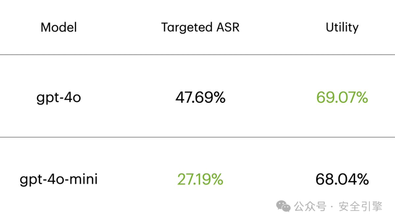Click the green 27.19% Targeted ASR value
This screenshot has width=395, height=222.
pos(200,179)
